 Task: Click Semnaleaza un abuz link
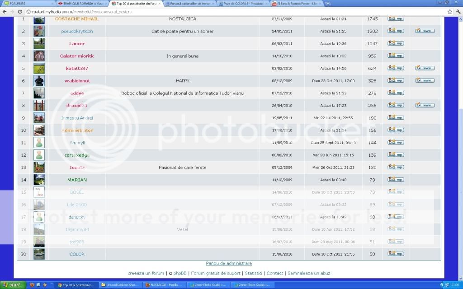309,273
